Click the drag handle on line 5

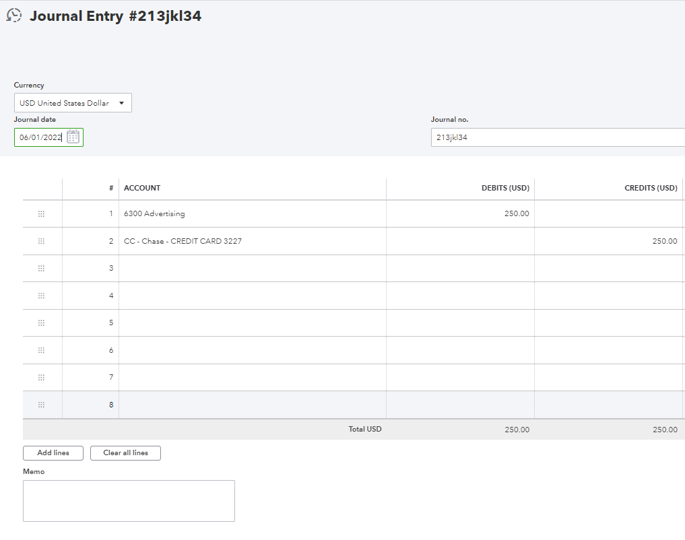pyautogui.click(x=42, y=323)
